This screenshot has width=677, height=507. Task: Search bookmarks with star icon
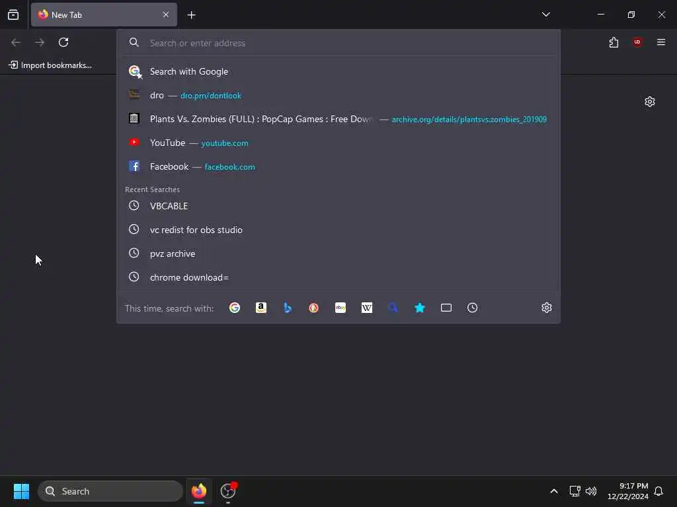(420, 308)
